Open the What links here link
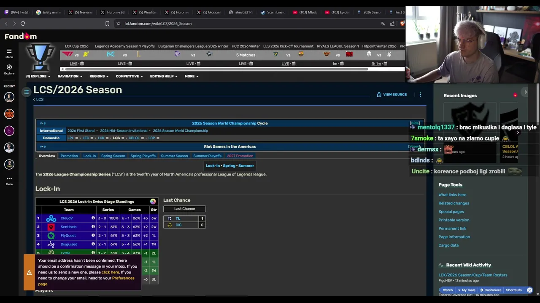The width and height of the screenshot is (540, 303). [x=452, y=195]
